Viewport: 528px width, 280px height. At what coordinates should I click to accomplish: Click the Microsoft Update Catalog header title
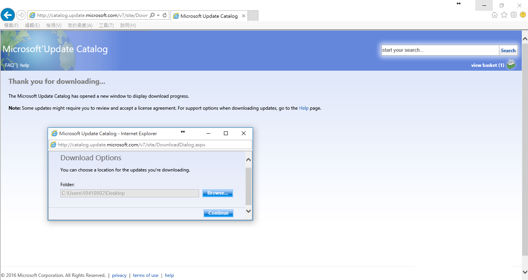click(x=55, y=49)
